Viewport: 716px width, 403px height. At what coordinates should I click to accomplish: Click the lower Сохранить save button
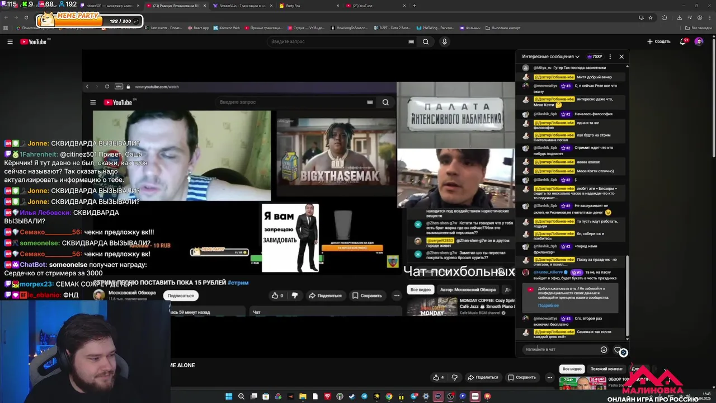click(521, 377)
